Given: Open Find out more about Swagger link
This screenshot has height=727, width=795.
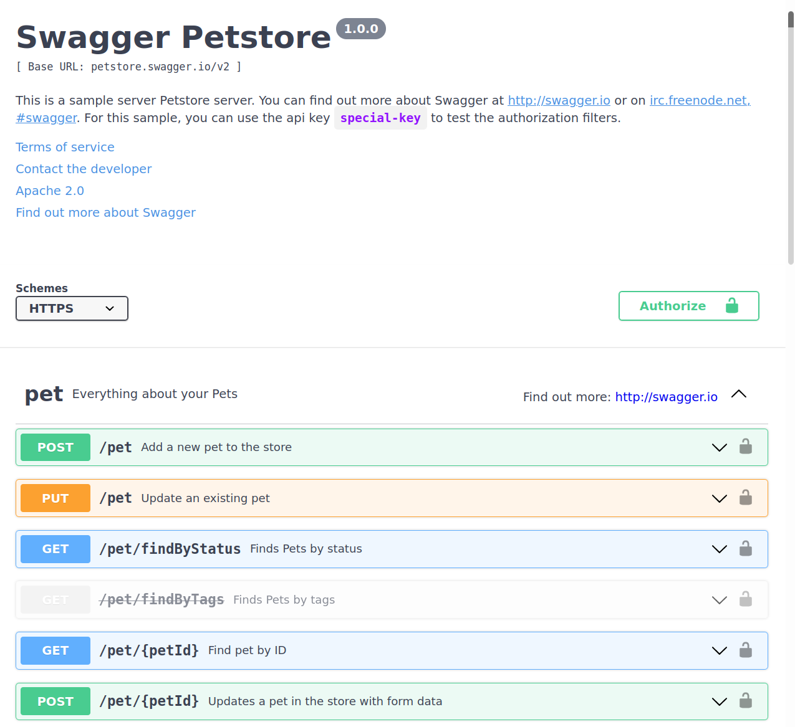Looking at the screenshot, I should tap(105, 212).
